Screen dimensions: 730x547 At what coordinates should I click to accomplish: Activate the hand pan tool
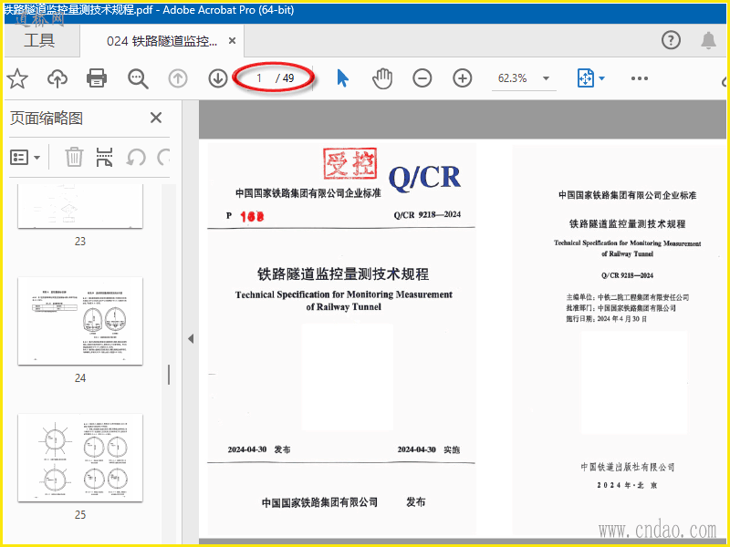382,78
